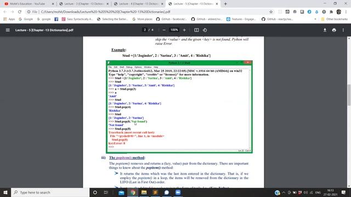Open the Apps bookmark shortcut
The image size is (351, 197).
tap(9, 19)
